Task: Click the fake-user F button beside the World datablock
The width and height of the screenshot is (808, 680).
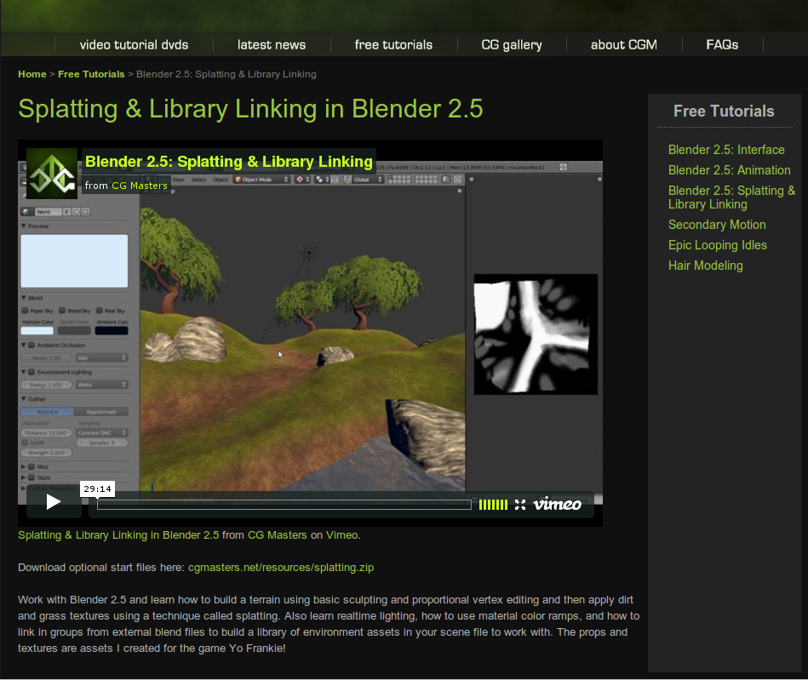Action: click(66, 212)
